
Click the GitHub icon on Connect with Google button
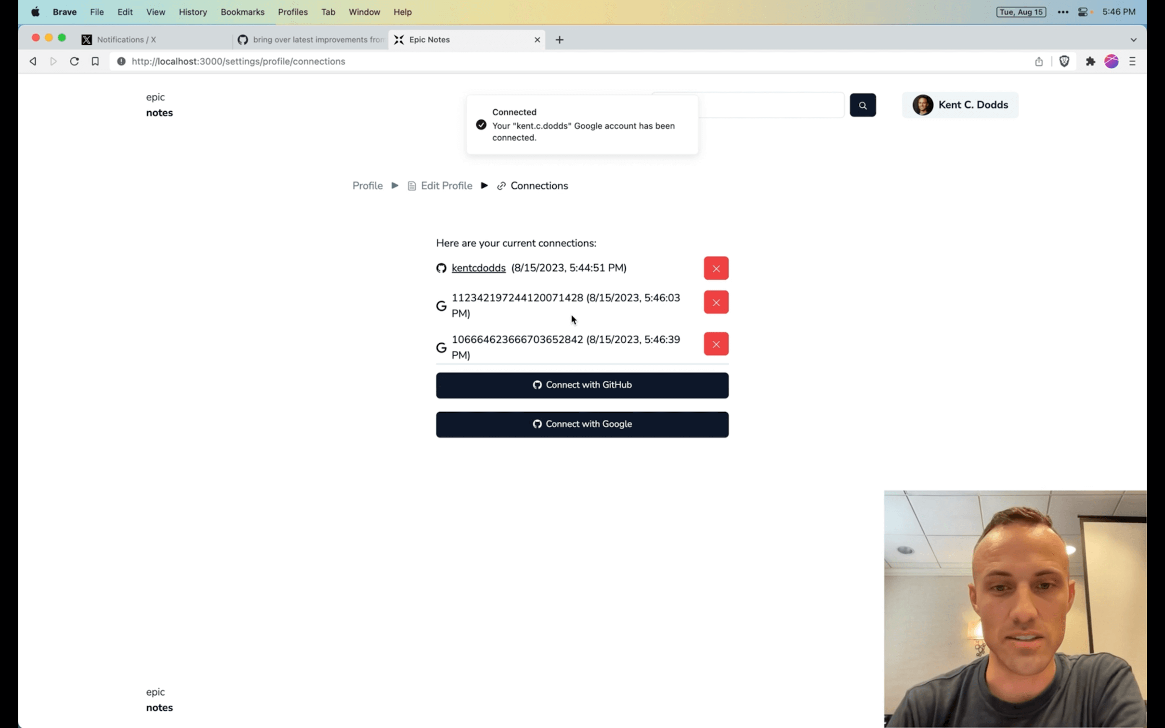(x=537, y=424)
